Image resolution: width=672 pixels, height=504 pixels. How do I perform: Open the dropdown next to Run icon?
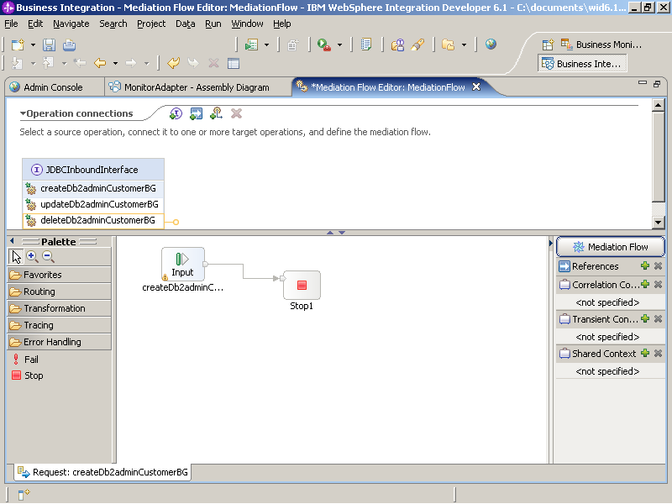pyautogui.click(x=340, y=45)
